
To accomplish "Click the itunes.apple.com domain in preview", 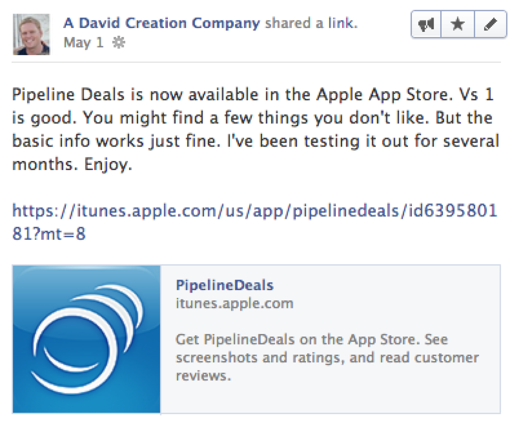I will [234, 303].
